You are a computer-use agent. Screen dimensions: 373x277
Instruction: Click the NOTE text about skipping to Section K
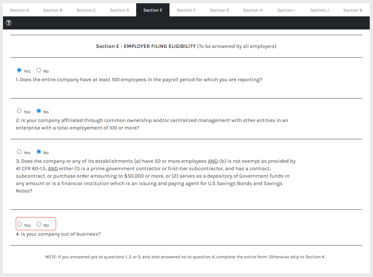(185, 257)
